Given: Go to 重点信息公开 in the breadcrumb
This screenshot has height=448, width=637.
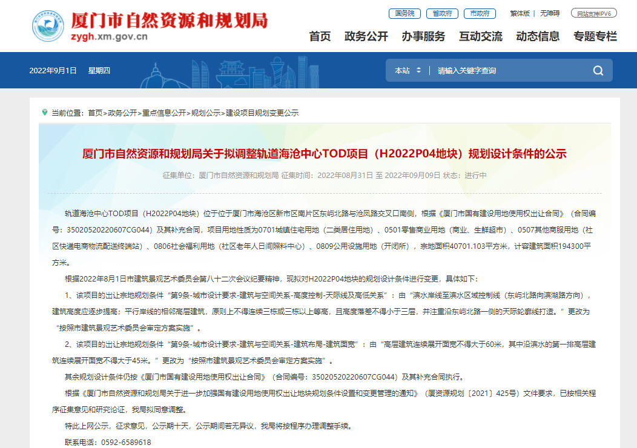Looking at the screenshot, I should [x=164, y=113].
